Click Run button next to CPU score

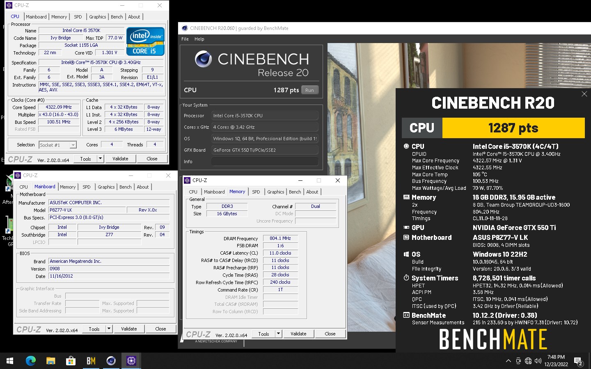click(310, 90)
